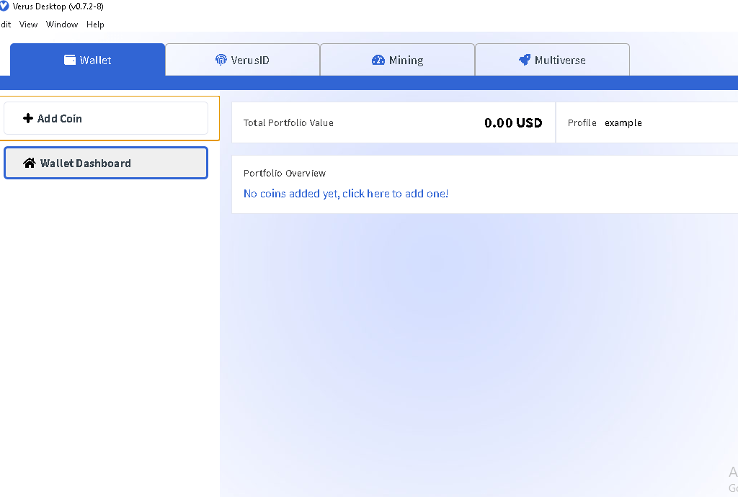Viewport: 738px width, 497px height.
Task: Switch to the Multiverse tab
Action: (x=552, y=60)
